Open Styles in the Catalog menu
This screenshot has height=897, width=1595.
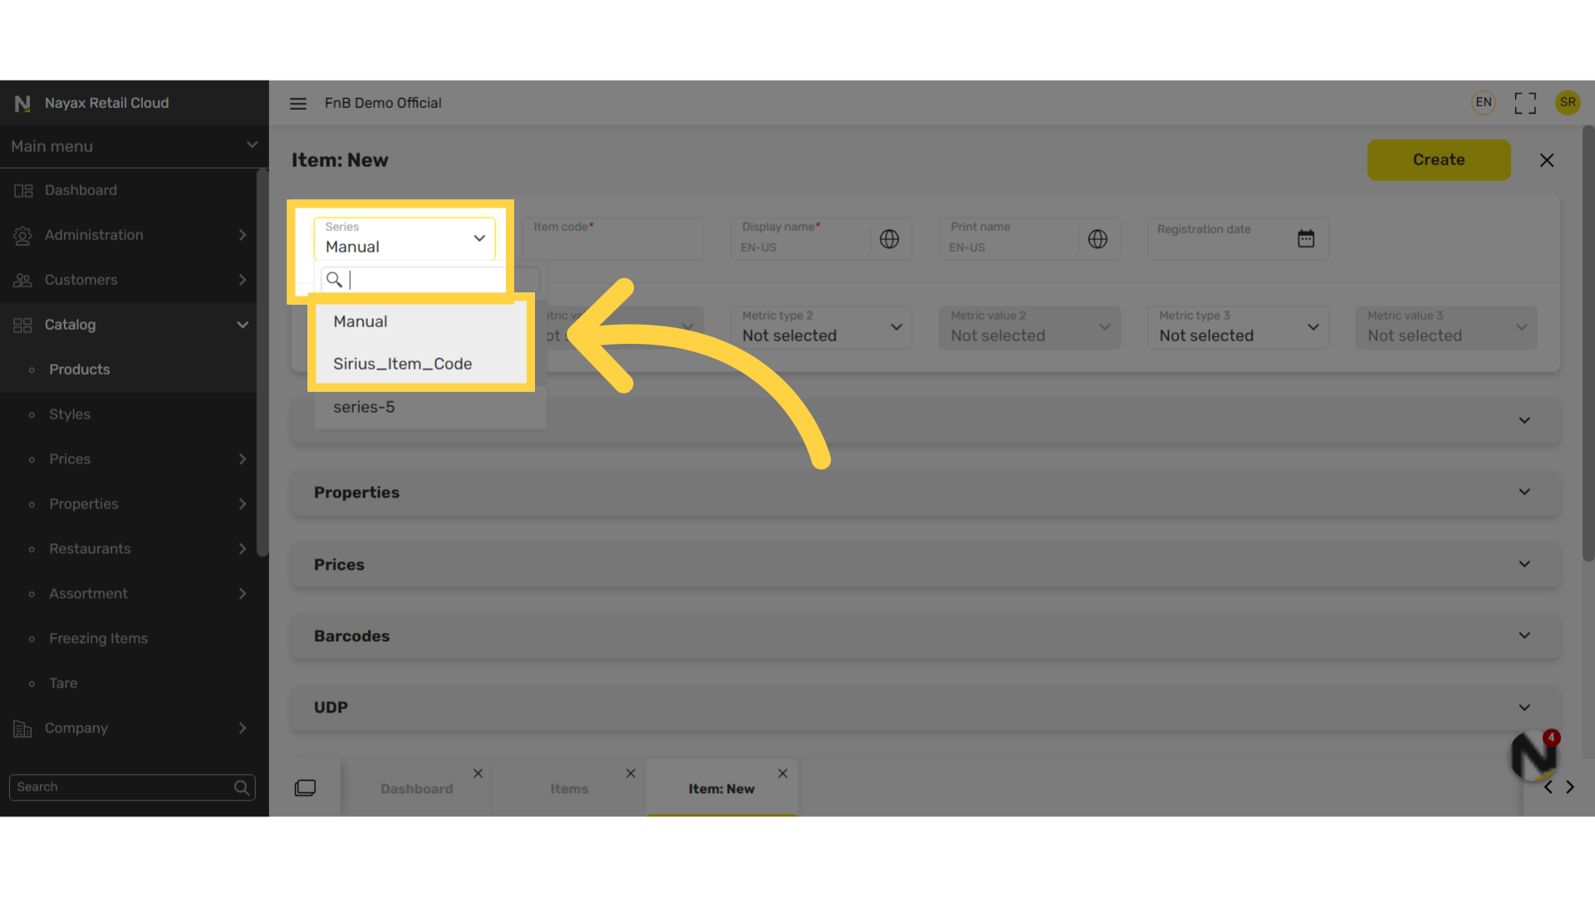(70, 414)
